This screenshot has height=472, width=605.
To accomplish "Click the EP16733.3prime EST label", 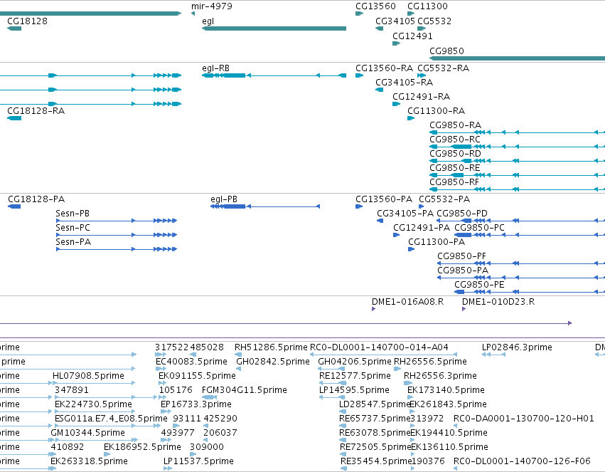I will tap(196, 404).
